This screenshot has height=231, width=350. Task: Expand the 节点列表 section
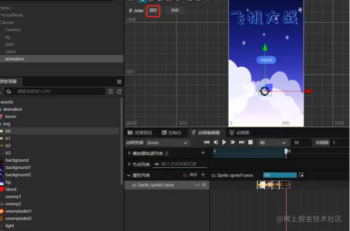click(129, 164)
